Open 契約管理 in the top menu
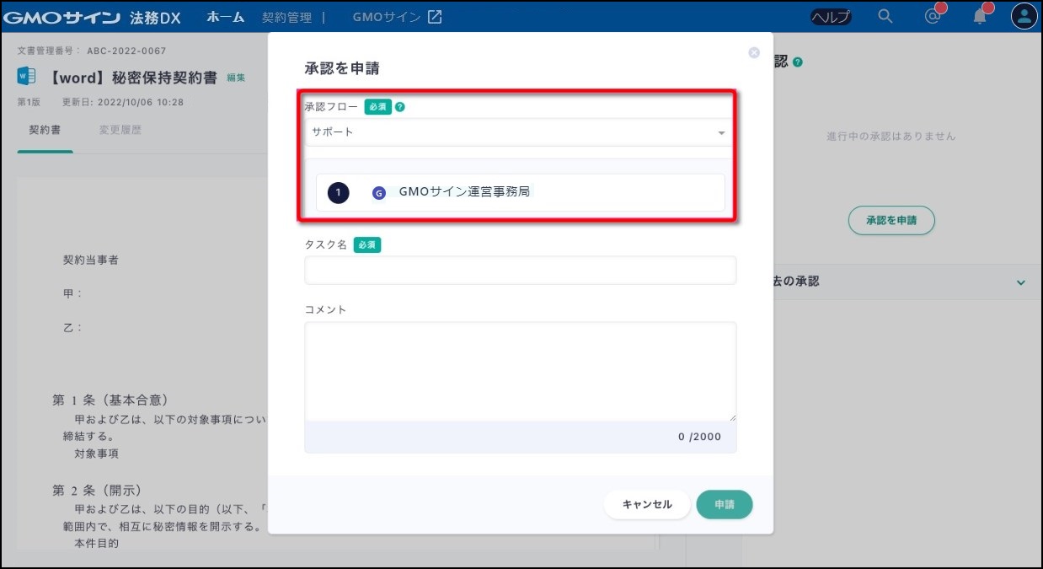Viewport: 1043px width, 569px height. click(x=286, y=17)
